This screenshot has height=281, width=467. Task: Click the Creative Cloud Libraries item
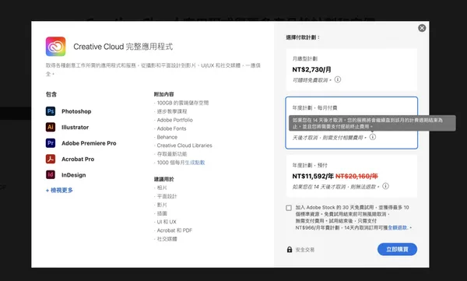point(184,146)
